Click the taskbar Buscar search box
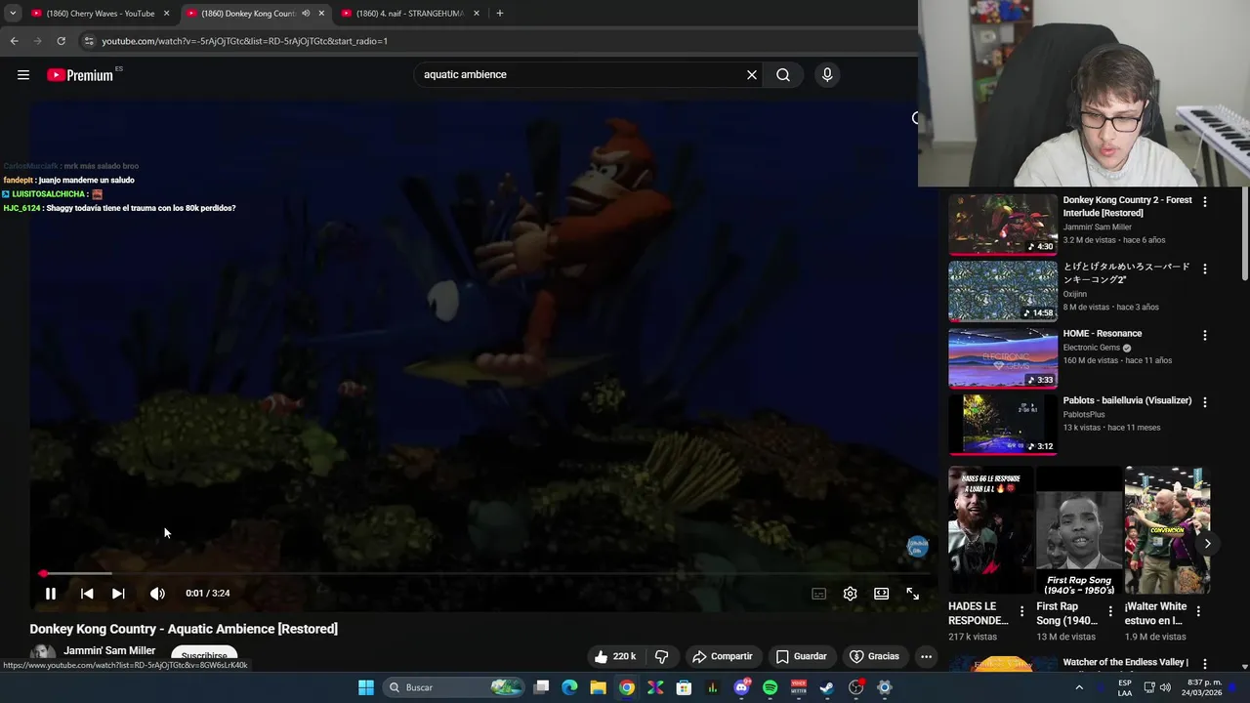This screenshot has height=703, width=1250. coord(453,687)
